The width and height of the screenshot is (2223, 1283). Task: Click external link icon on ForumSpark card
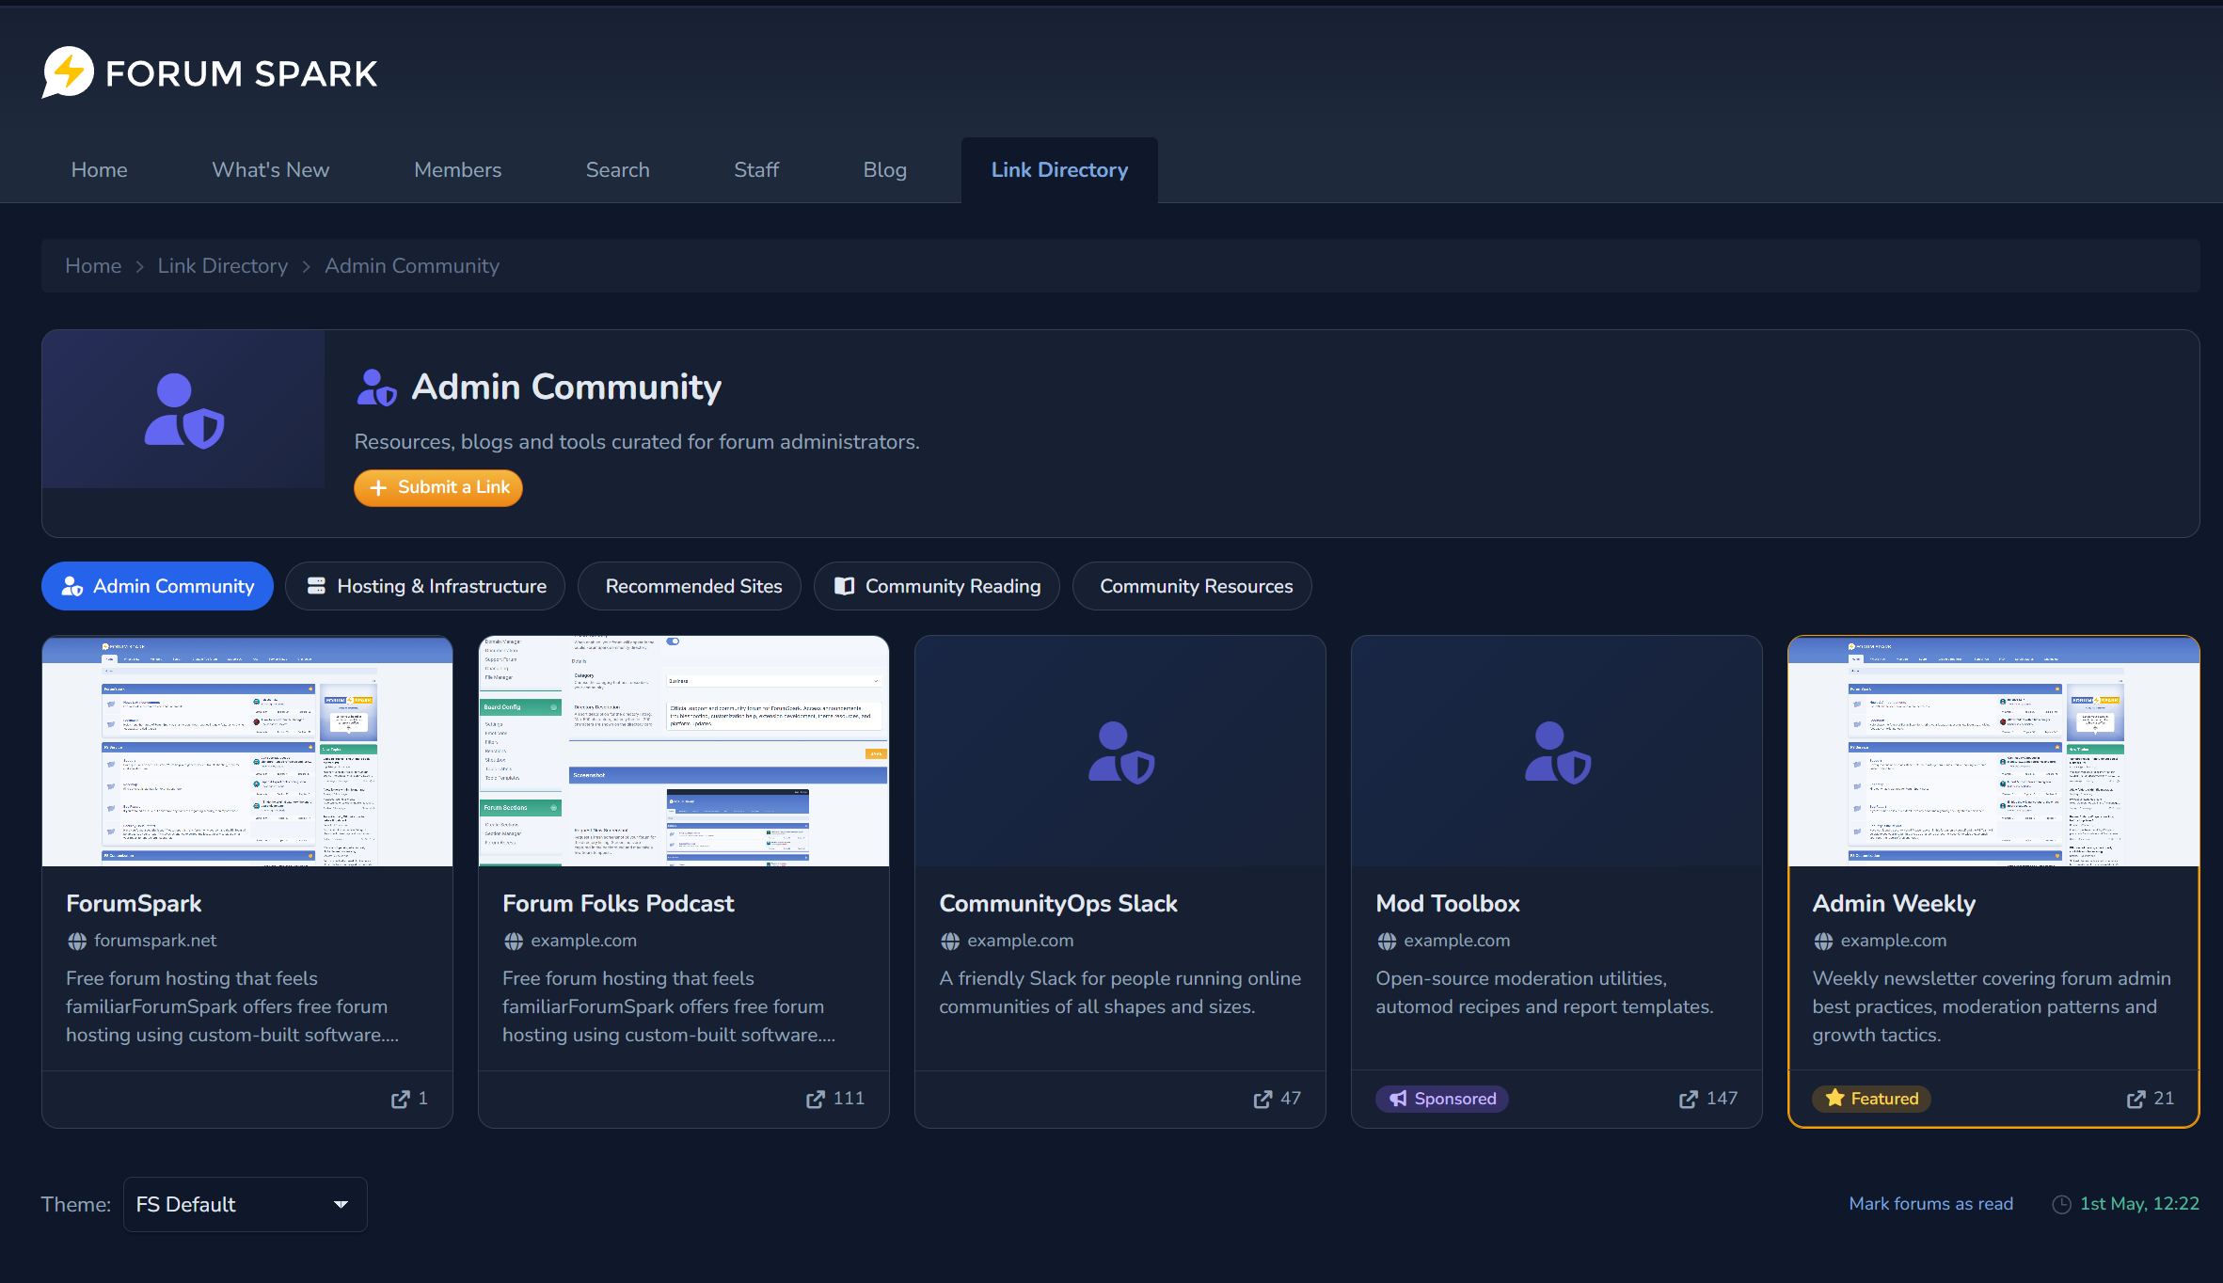point(401,1099)
